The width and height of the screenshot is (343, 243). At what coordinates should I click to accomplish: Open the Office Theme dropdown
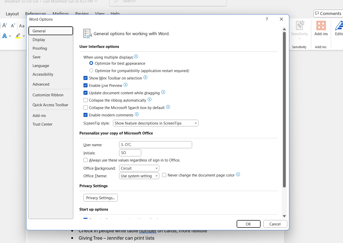point(139,176)
